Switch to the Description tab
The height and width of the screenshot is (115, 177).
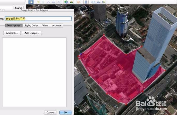point(14,26)
